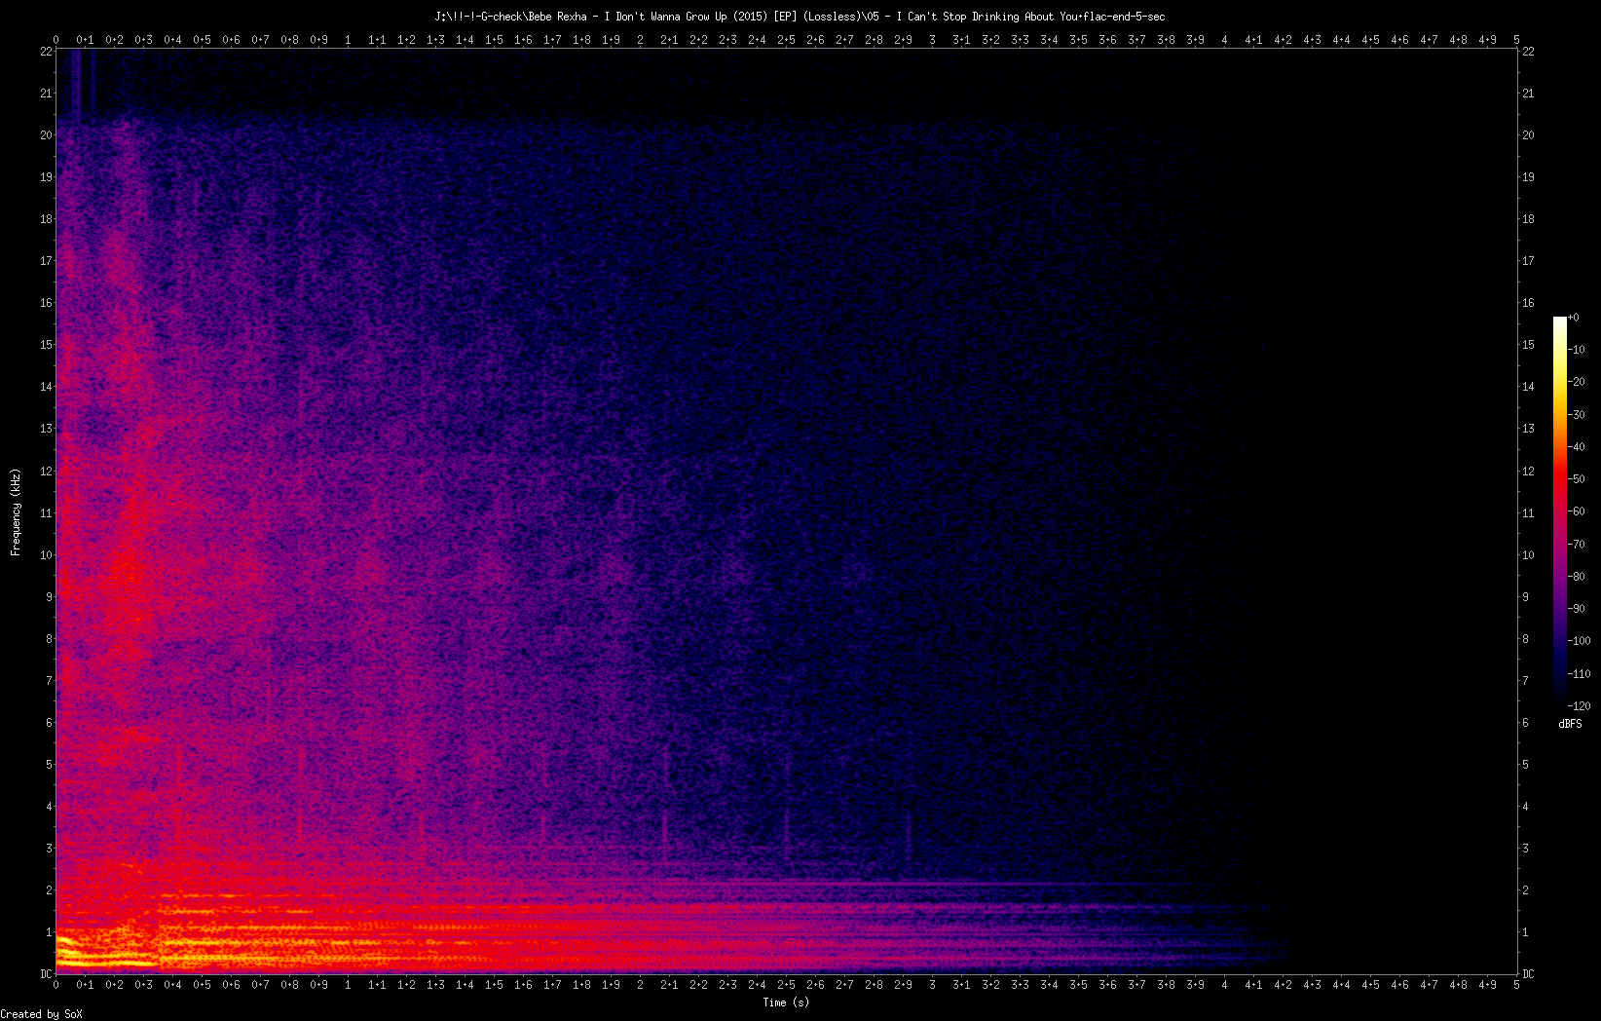Click "16" on the right frequency axis
The height and width of the screenshot is (1021, 1601).
click(x=1528, y=303)
